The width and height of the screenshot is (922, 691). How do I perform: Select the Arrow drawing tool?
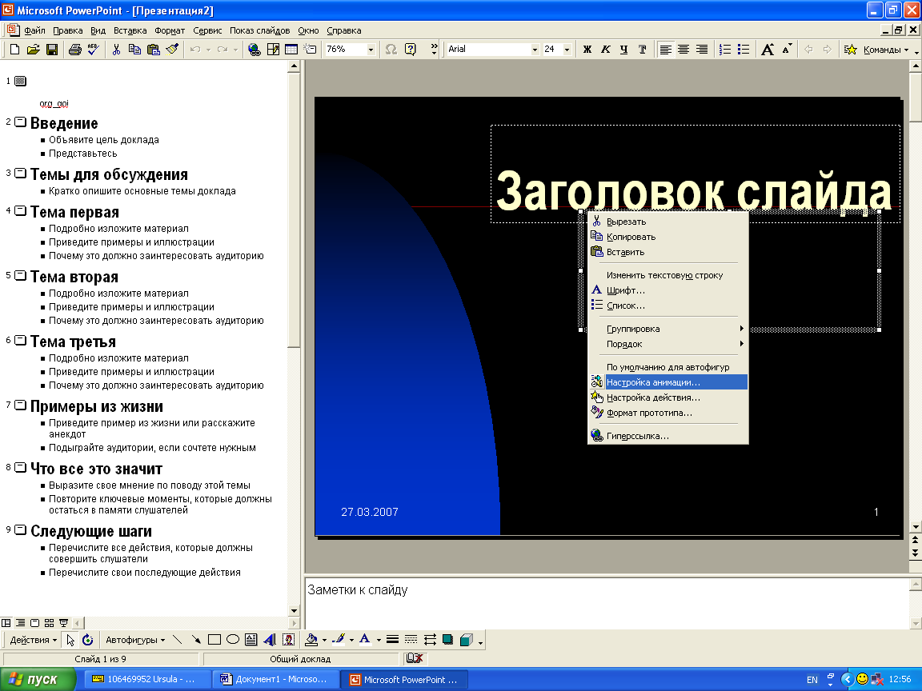pos(196,640)
